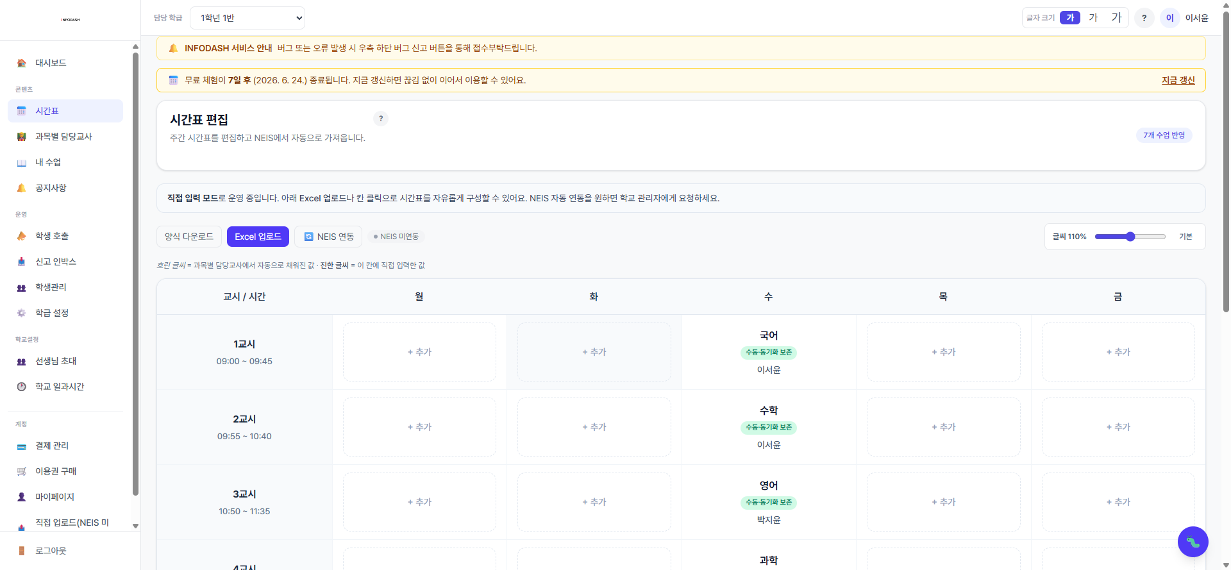Click the 1교시 09:00 ~ 09:45 cell

pos(244,352)
